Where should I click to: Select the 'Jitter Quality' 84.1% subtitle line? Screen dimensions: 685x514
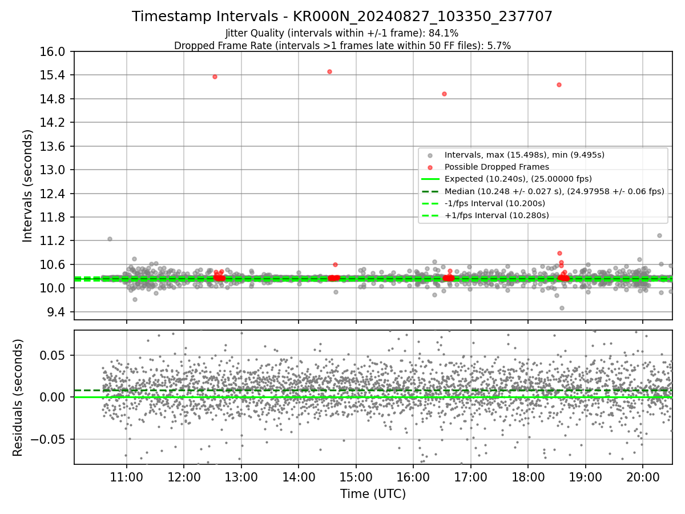pyautogui.click(x=342, y=33)
